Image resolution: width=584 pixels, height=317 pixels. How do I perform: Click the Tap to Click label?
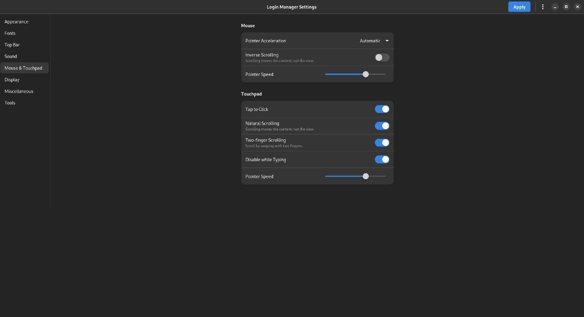[256, 110]
